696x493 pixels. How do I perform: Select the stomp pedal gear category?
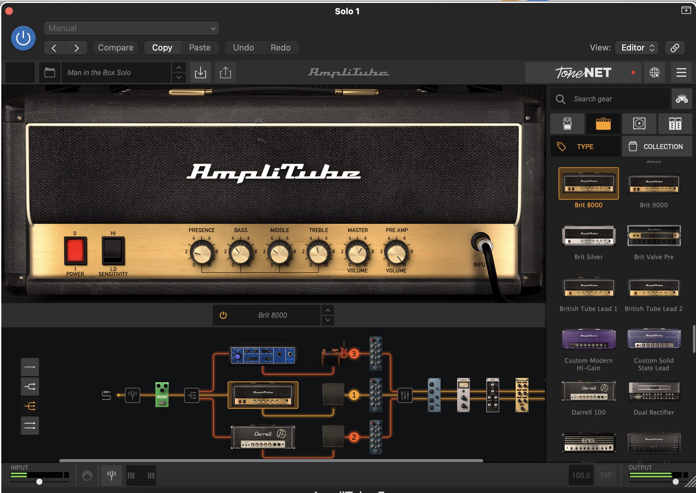[x=567, y=124]
